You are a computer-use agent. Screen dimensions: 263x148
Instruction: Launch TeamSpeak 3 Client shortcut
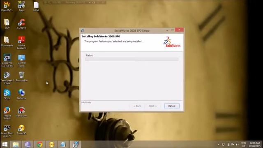[x=7, y=78]
